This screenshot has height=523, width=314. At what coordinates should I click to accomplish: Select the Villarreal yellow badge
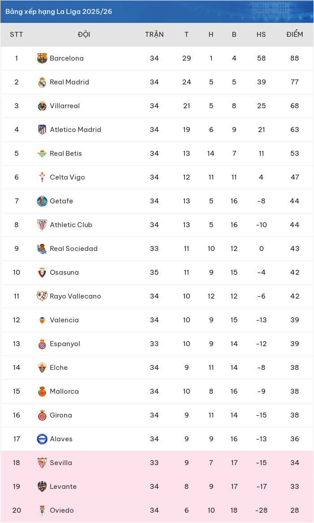(x=42, y=106)
